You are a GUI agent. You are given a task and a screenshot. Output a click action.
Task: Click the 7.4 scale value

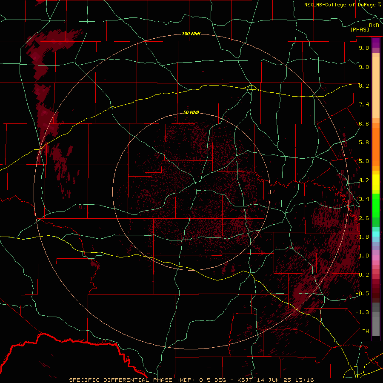tap(364, 105)
